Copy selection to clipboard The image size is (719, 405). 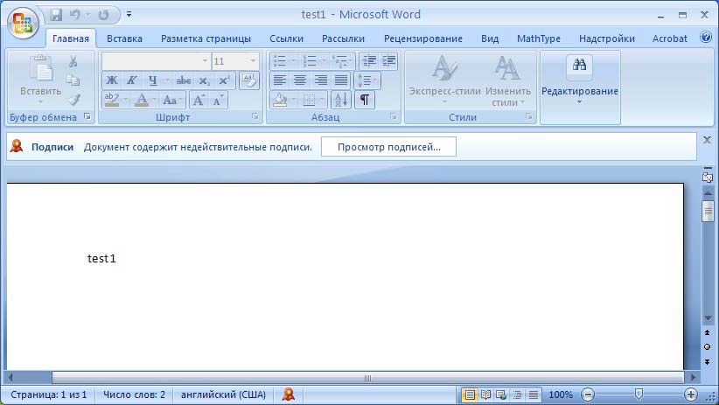73,80
